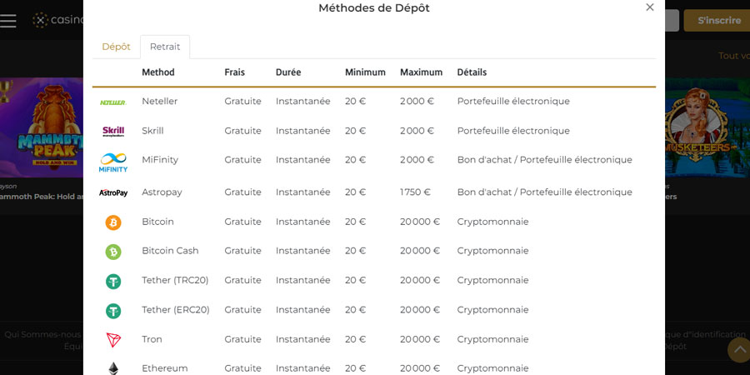Click the Ethereum diamond icon

113,368
